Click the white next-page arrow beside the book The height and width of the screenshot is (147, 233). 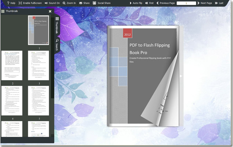click(x=181, y=76)
